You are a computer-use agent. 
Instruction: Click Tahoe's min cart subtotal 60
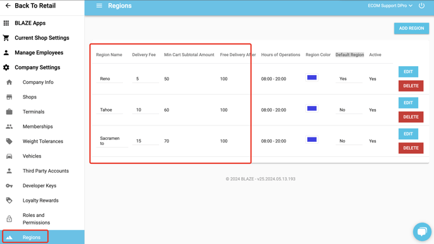[167, 110]
